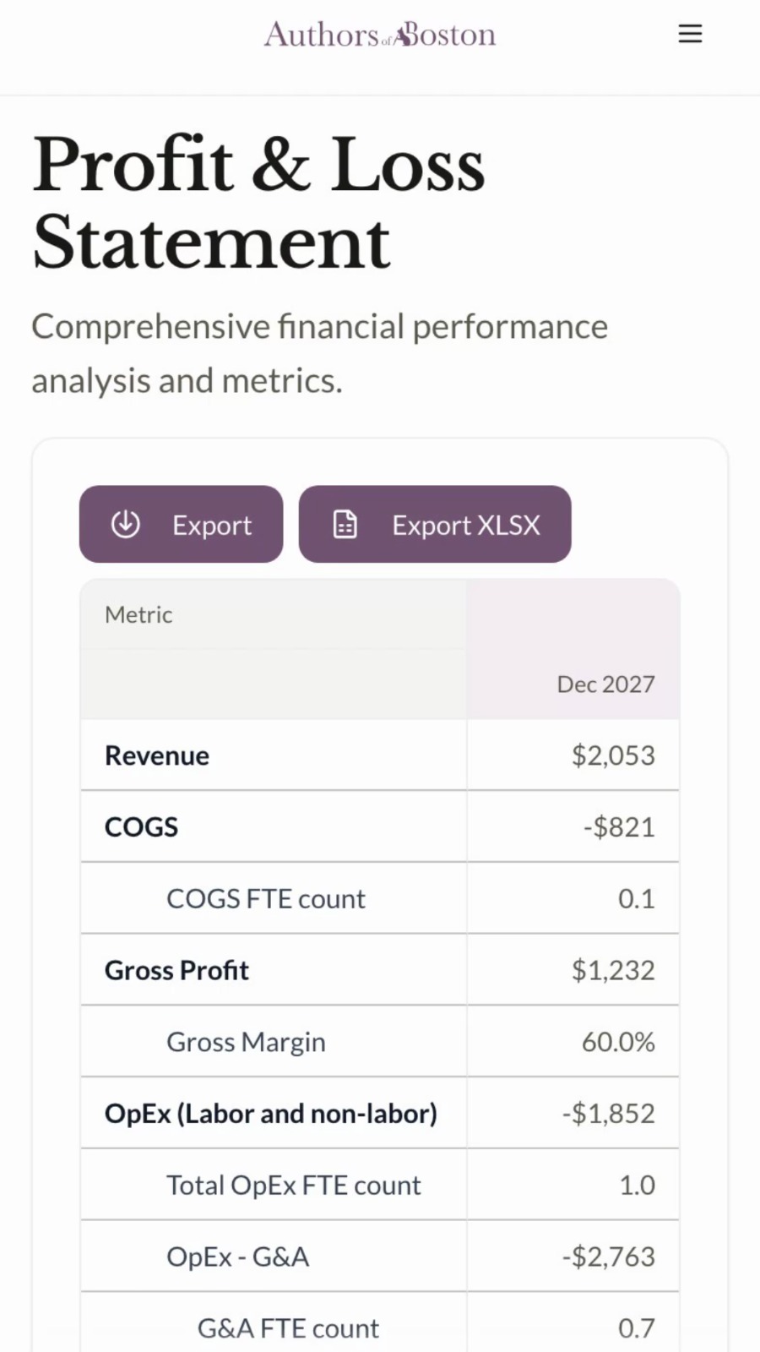Open the hamburger menu icon

690,34
